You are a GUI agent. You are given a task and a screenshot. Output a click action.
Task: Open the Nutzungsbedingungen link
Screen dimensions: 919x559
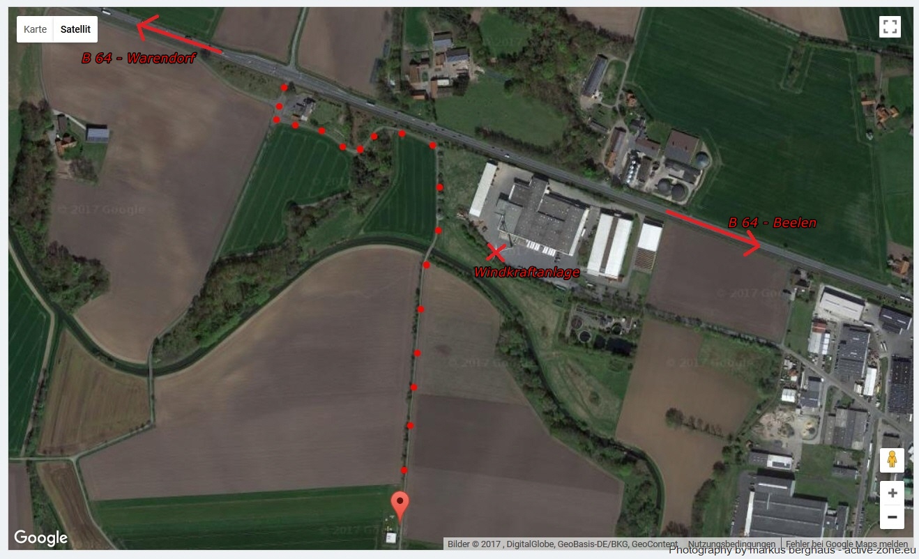(731, 544)
